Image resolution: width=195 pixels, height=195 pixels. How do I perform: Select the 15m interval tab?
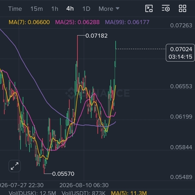(37, 9)
